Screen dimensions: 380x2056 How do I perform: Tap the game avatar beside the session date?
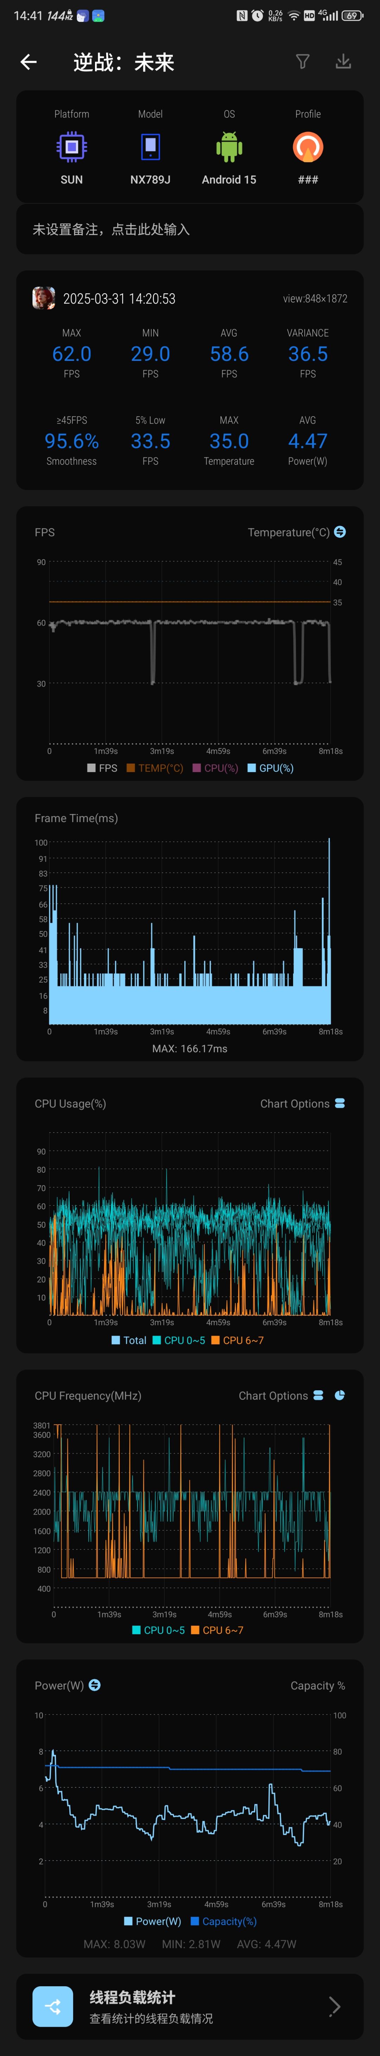[x=44, y=299]
